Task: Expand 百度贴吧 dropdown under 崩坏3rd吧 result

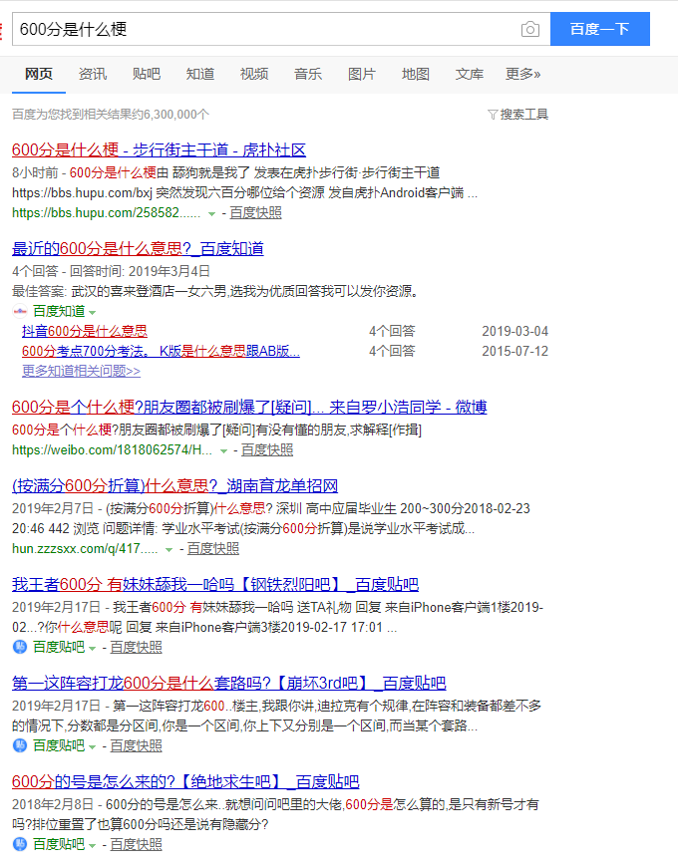Action: (x=92, y=747)
